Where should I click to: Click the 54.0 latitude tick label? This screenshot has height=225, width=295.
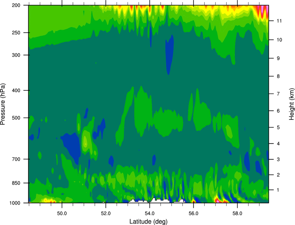pos(150,213)
